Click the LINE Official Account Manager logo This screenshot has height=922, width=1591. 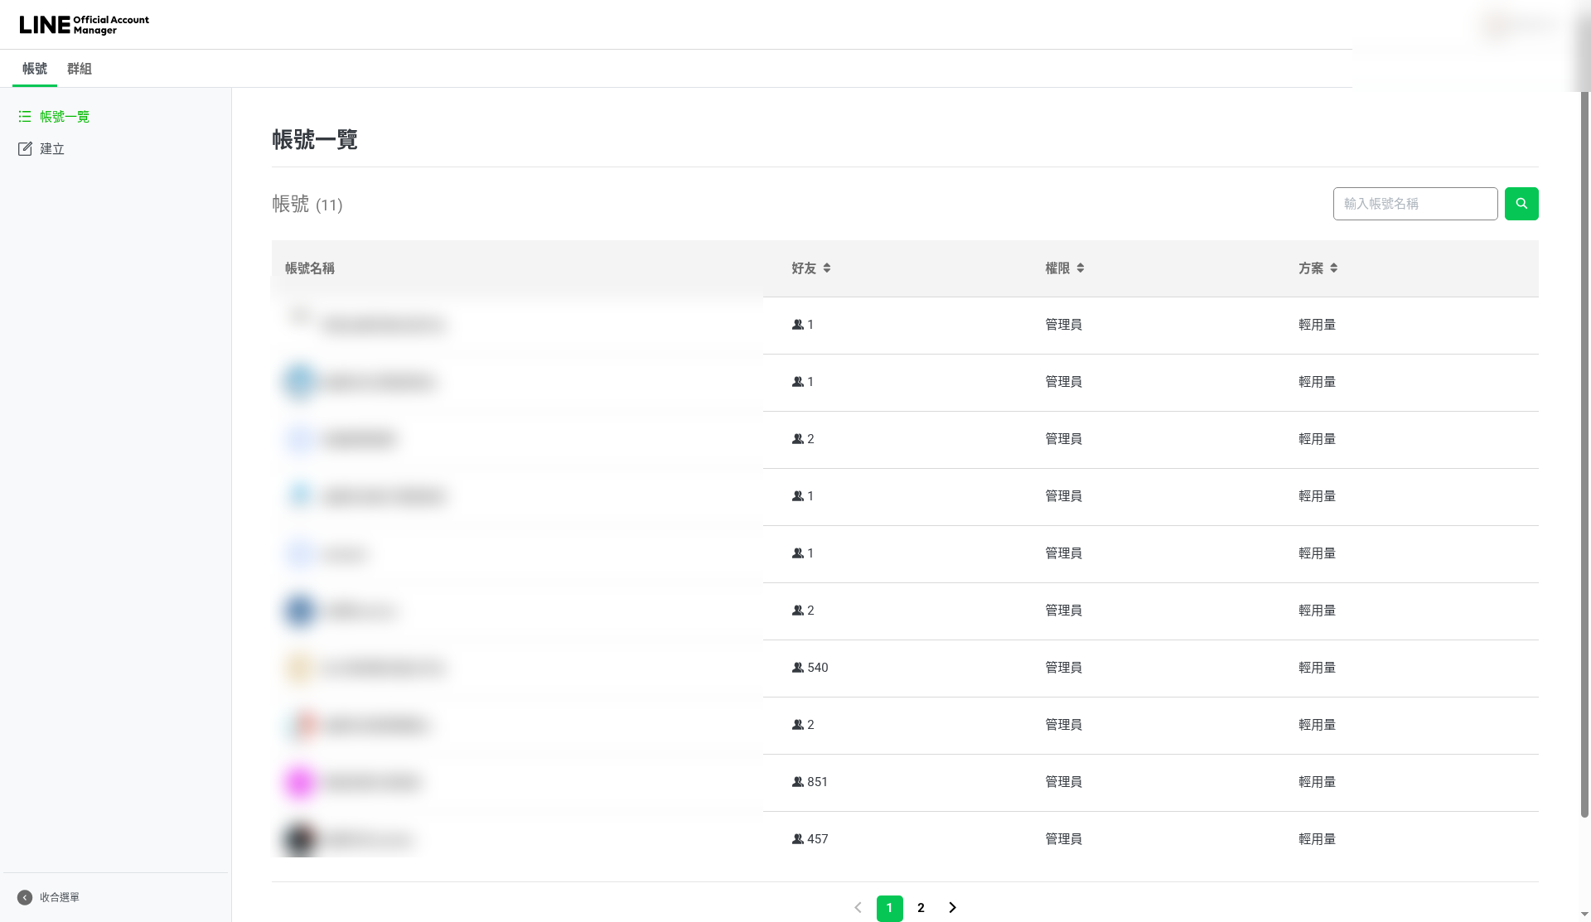pos(84,25)
